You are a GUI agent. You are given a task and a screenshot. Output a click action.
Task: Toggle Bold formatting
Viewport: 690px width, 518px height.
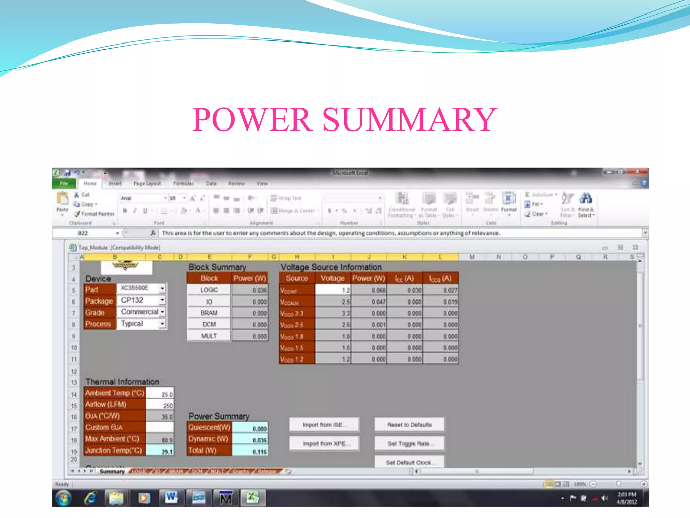click(125, 211)
